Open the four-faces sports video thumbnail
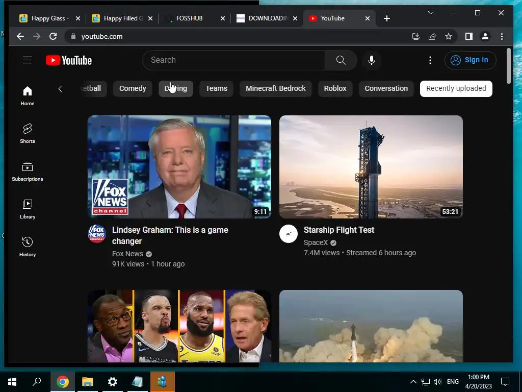Viewport: 522px width, 392px height. point(179,326)
